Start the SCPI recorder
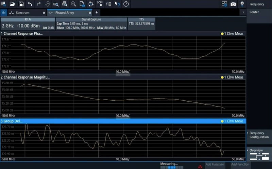The width and height of the screenshot is (272, 169). tap(100, 4)
